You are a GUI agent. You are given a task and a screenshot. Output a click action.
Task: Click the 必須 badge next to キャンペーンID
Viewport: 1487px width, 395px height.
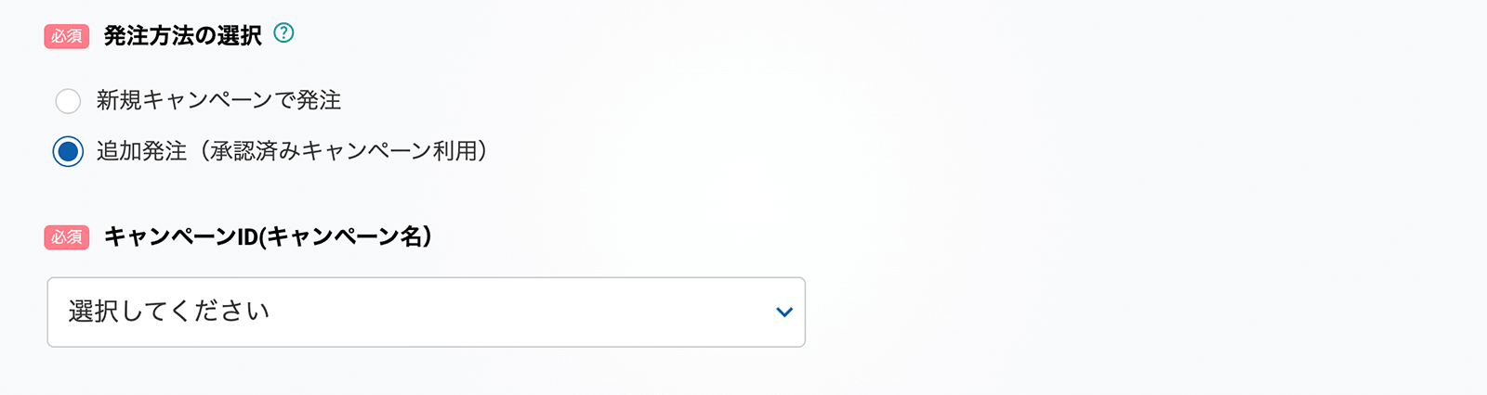67,237
